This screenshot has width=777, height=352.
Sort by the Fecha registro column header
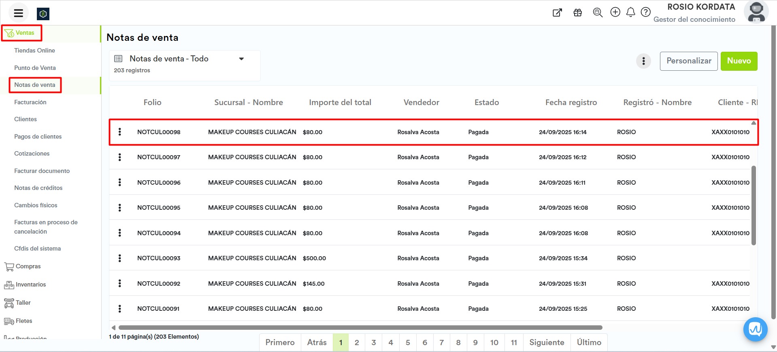click(x=571, y=103)
